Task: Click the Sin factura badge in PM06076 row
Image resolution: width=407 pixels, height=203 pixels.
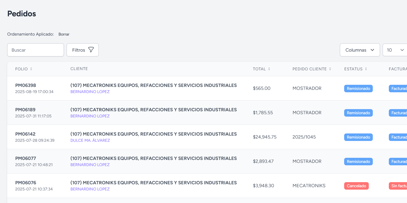Action: tap(398, 186)
